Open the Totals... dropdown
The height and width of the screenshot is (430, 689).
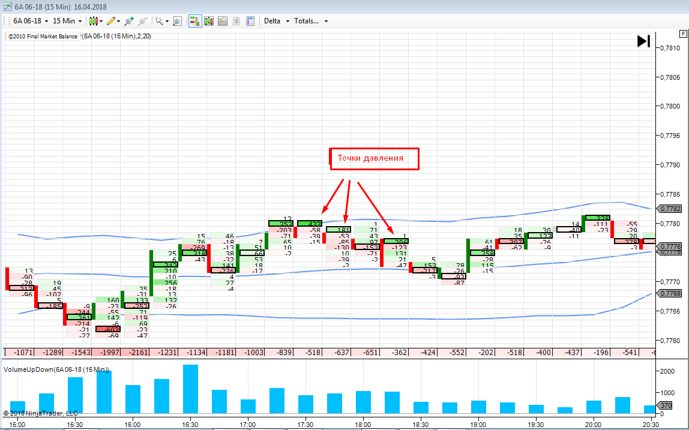coord(311,21)
